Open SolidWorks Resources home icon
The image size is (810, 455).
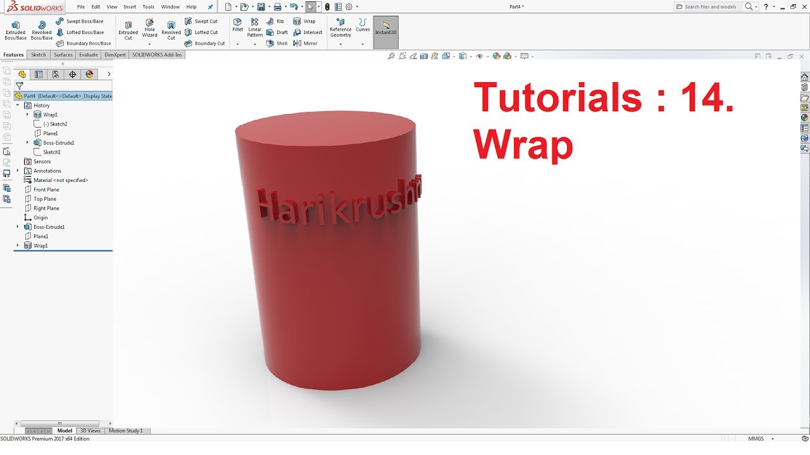click(804, 77)
